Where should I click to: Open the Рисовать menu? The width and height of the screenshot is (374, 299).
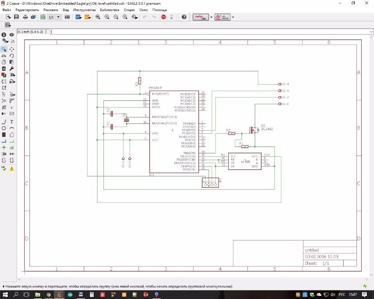51,10
